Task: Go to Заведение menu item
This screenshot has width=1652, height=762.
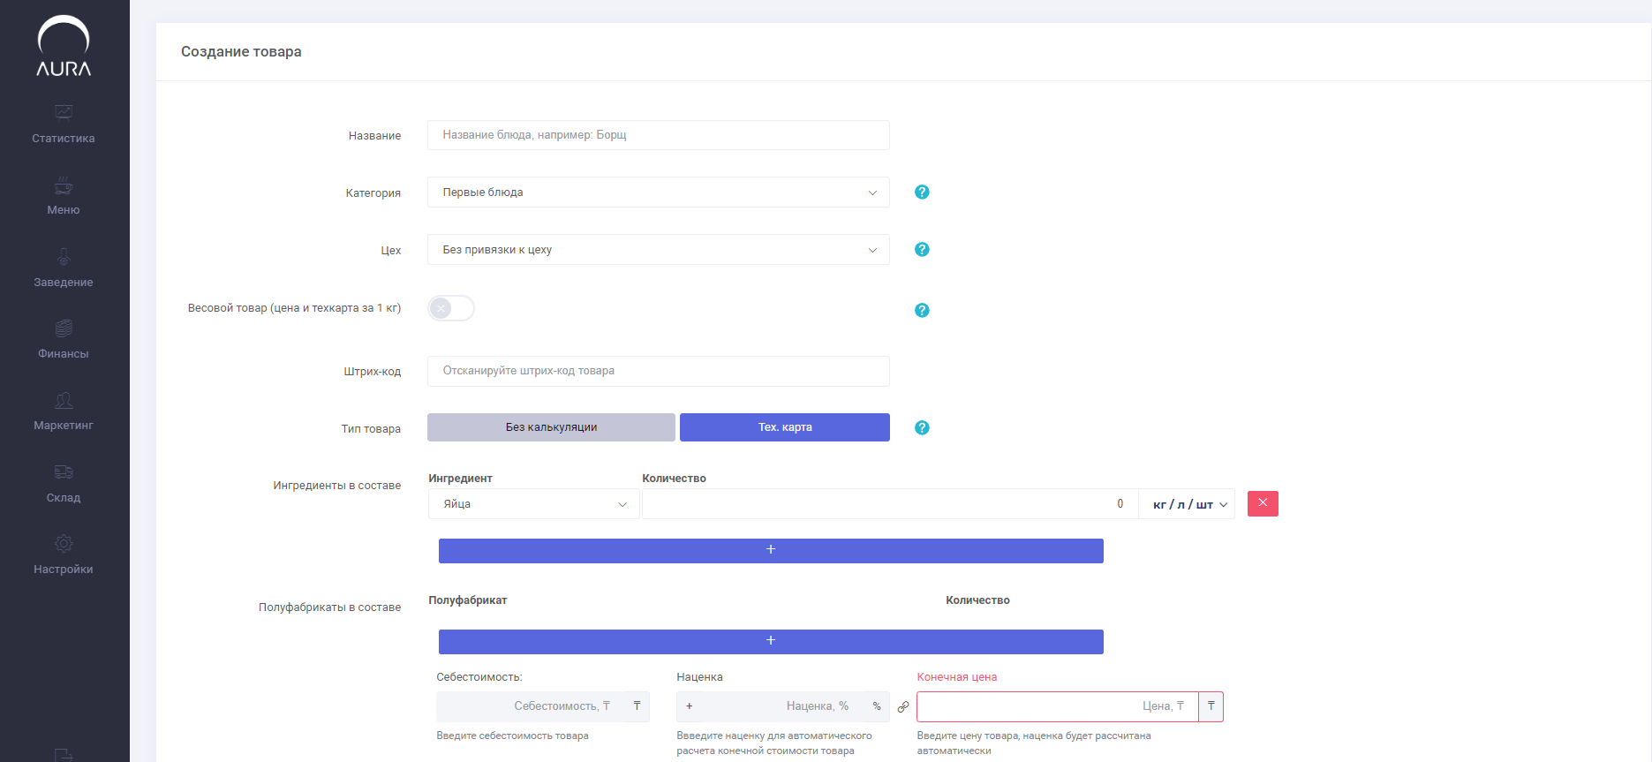Action: tap(64, 283)
